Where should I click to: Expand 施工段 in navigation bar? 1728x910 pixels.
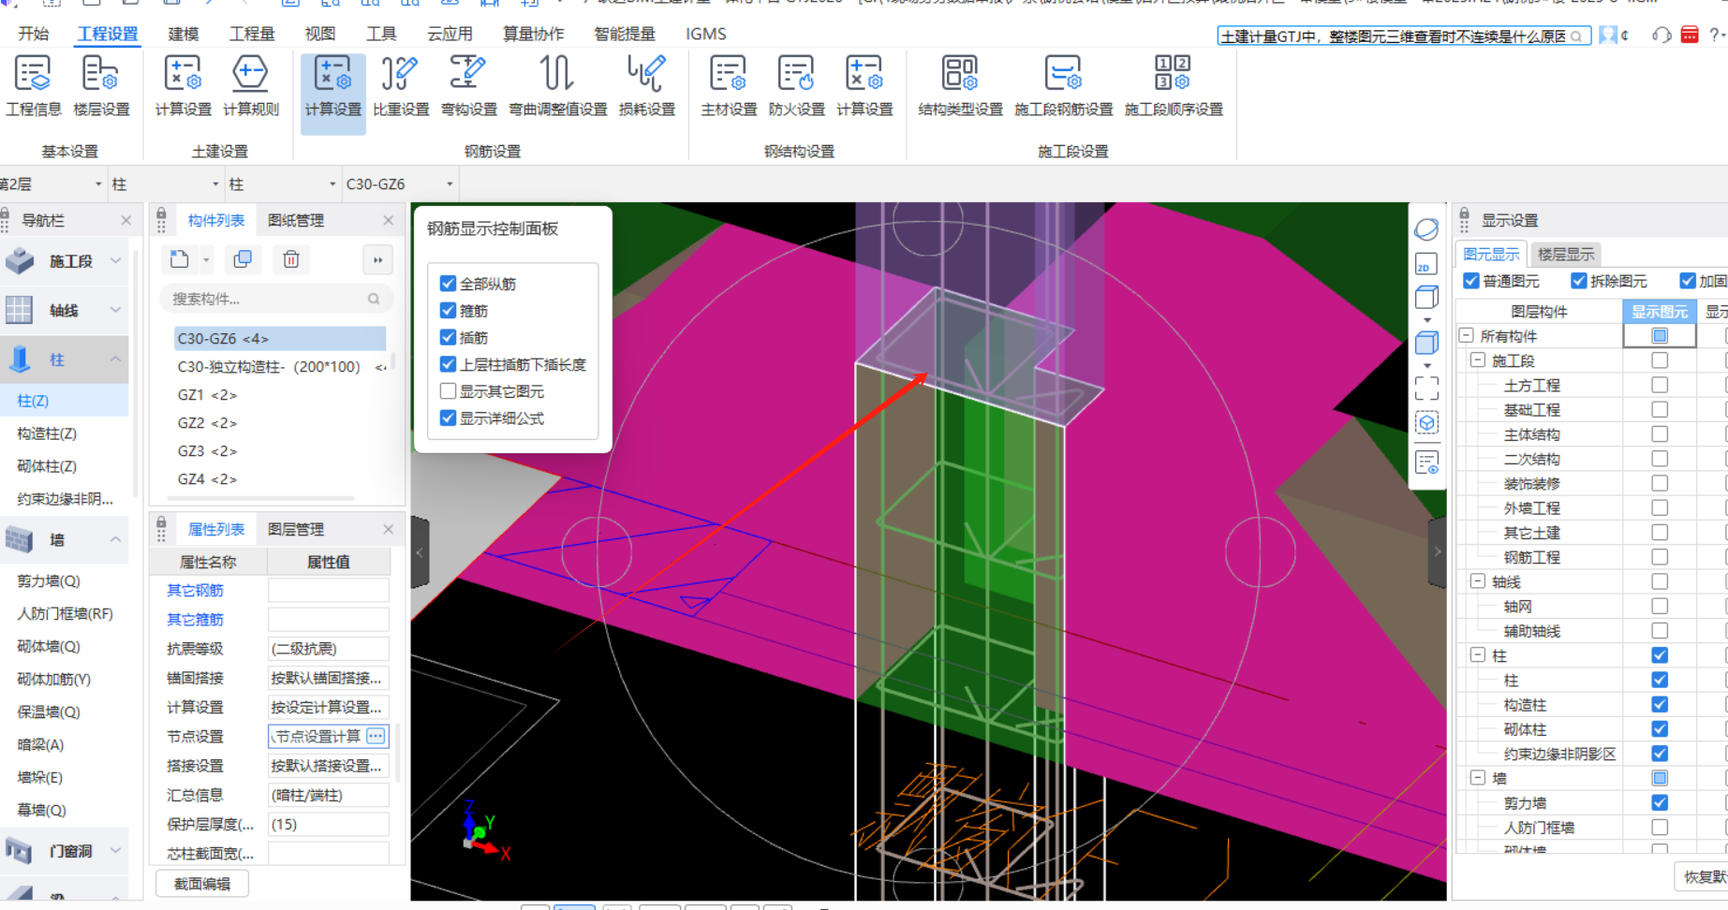(x=115, y=261)
